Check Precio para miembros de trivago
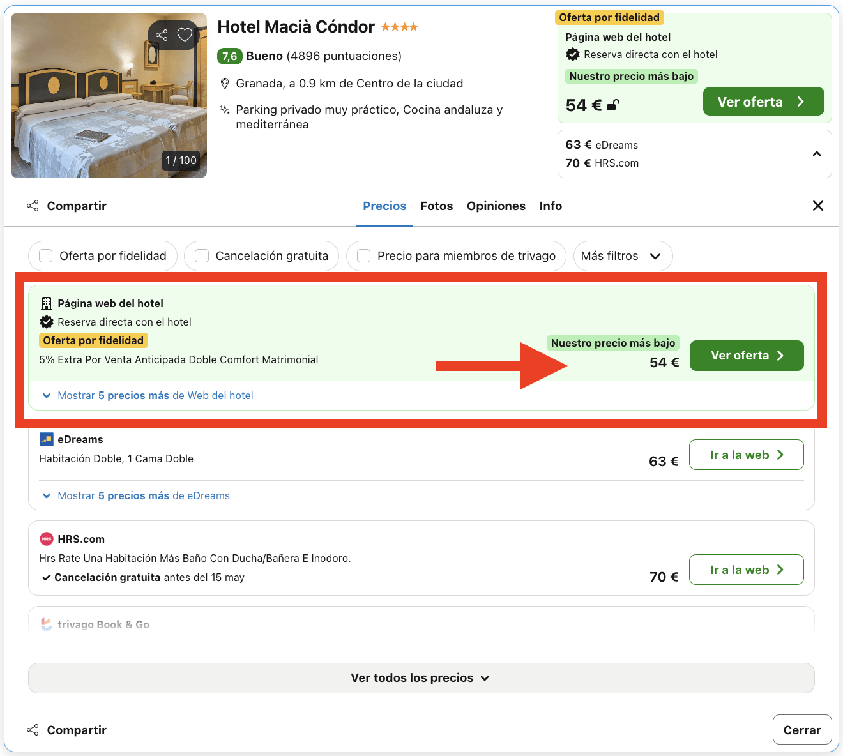This screenshot has height=756, width=843. (x=363, y=256)
